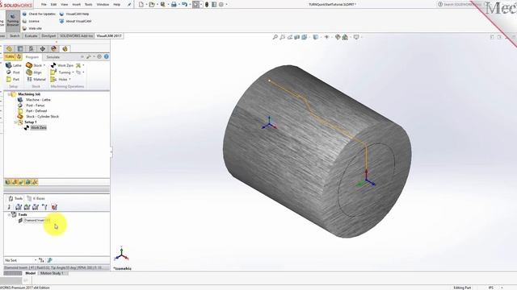Switch to the Sketch tab
The height and width of the screenshot is (290, 517).
pos(15,35)
